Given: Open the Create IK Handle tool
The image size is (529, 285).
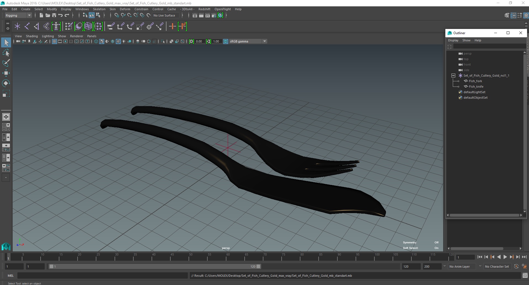Looking at the screenshot, I should (37, 26).
